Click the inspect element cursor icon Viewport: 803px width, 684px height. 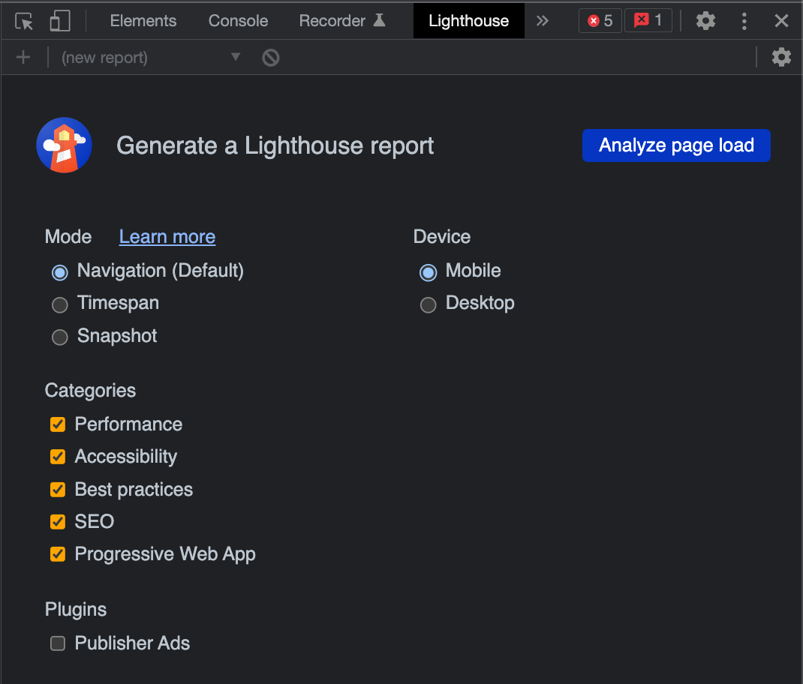(23, 20)
